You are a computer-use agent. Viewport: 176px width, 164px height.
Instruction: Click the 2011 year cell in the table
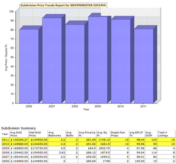pos(6,140)
